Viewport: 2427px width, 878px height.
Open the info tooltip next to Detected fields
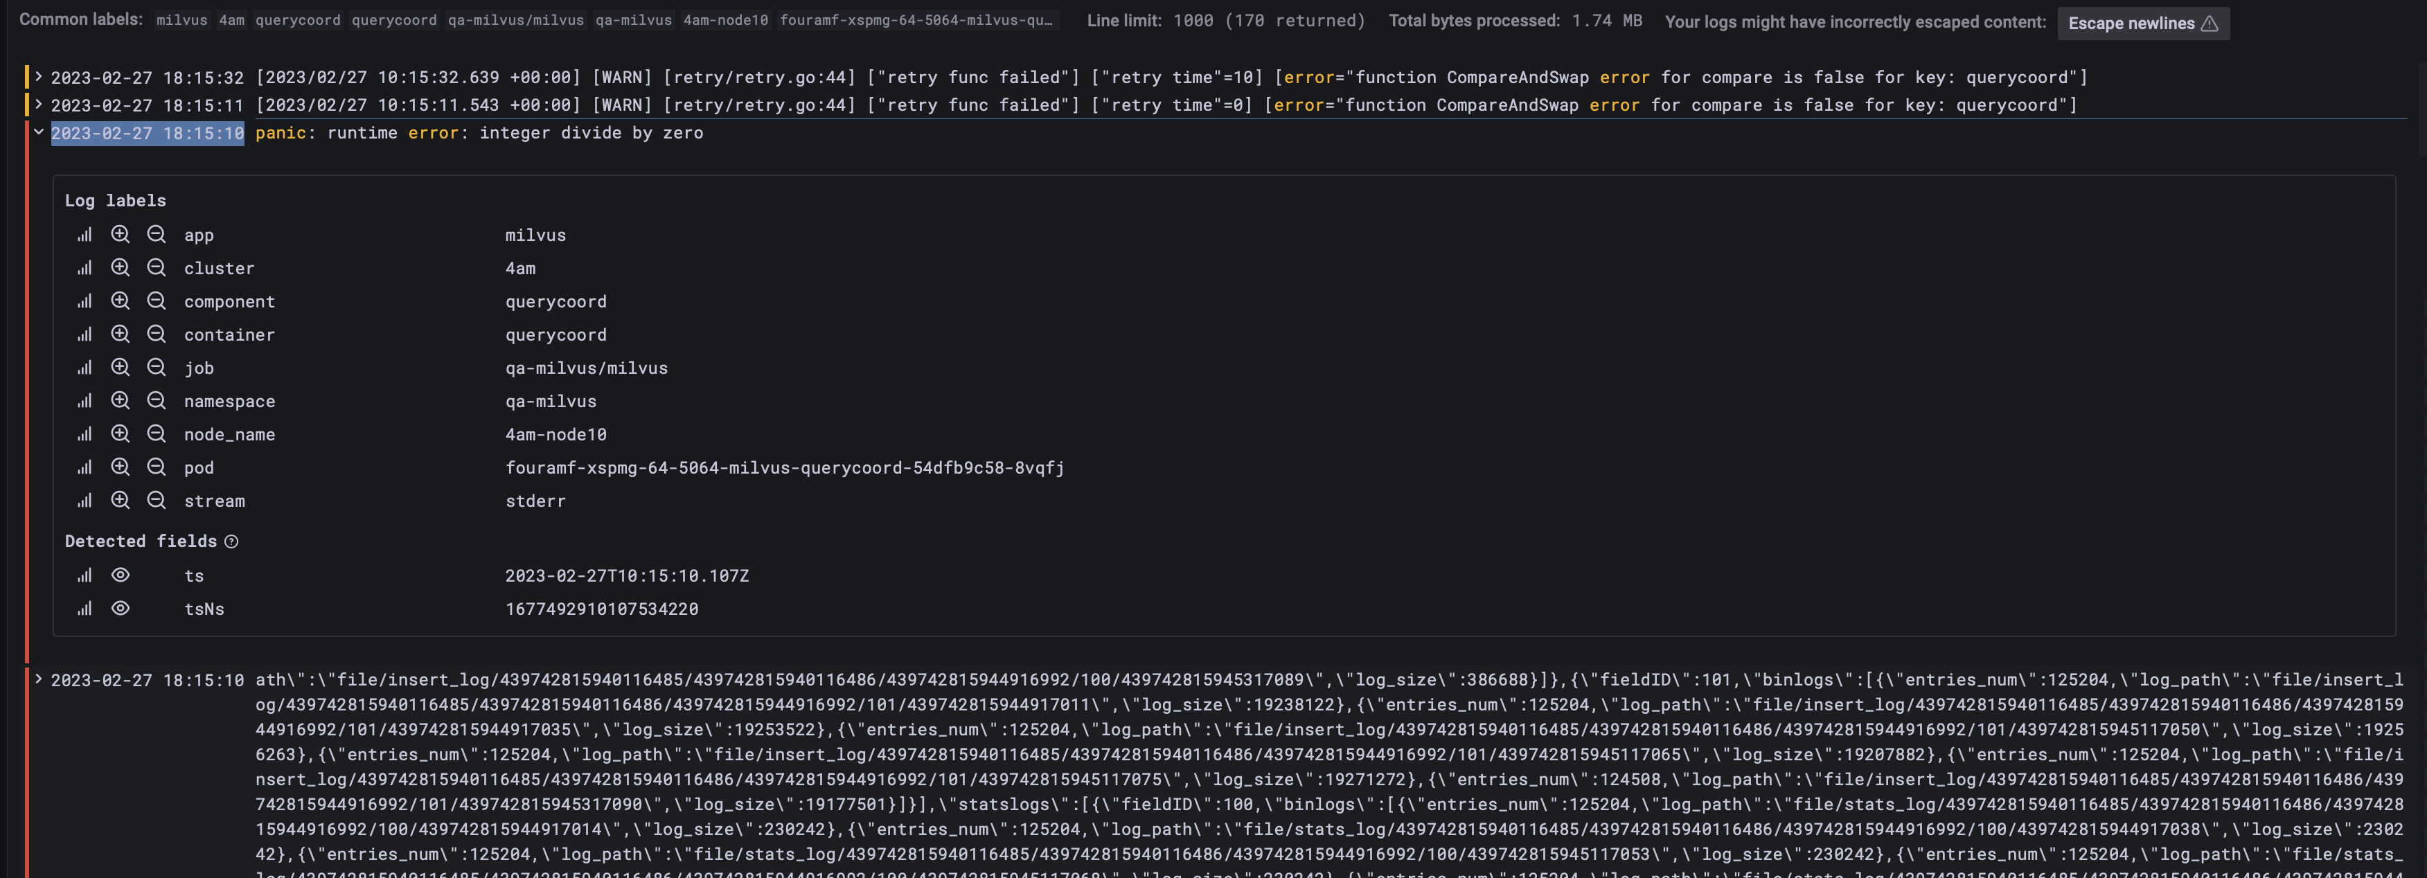[232, 541]
